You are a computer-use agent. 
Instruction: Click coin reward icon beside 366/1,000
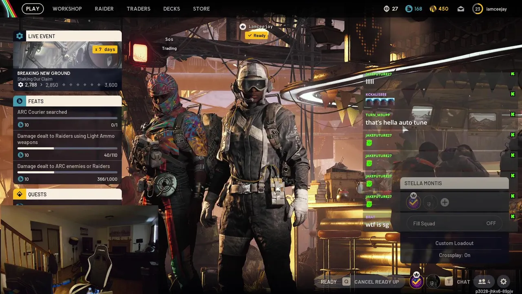pyautogui.click(x=20, y=179)
